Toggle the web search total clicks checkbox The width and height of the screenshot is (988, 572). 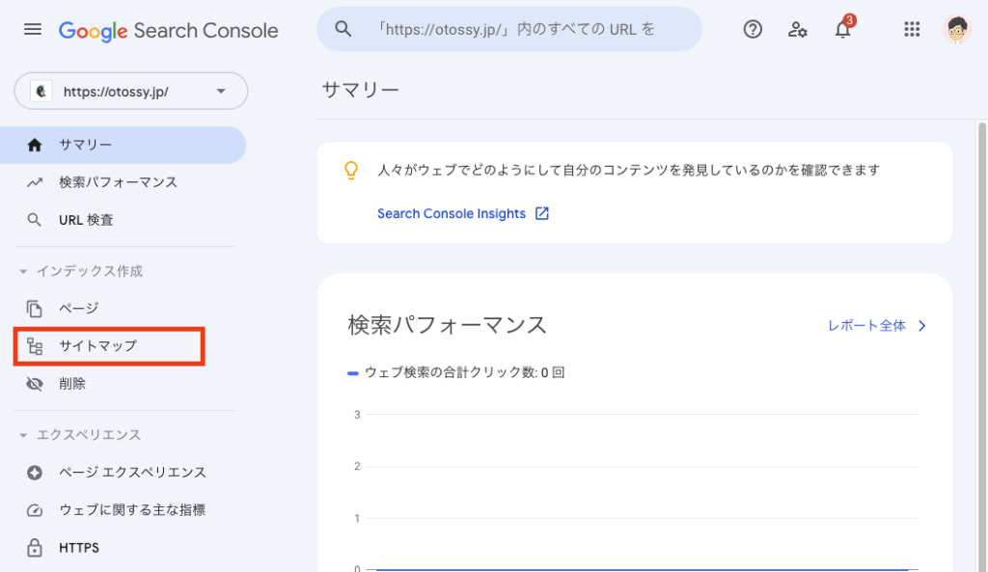(x=354, y=372)
